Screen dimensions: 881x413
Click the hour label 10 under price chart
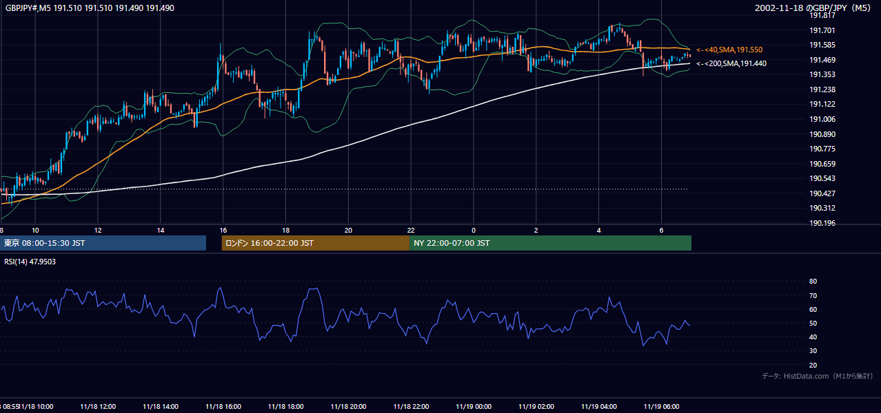pyautogui.click(x=35, y=230)
